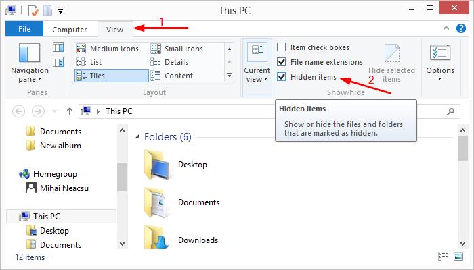Expand the address bar chevron before This PC
Viewport: 474px width, 270px height.
pyautogui.click(x=98, y=111)
